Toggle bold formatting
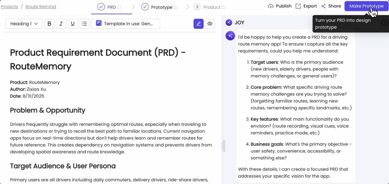This screenshot has height=184, width=389. coord(49,24)
